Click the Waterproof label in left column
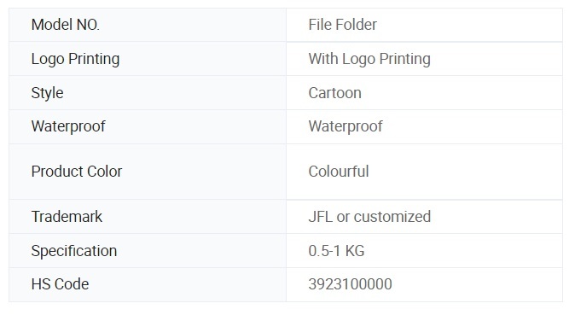This screenshot has height=315, width=575. (68, 126)
